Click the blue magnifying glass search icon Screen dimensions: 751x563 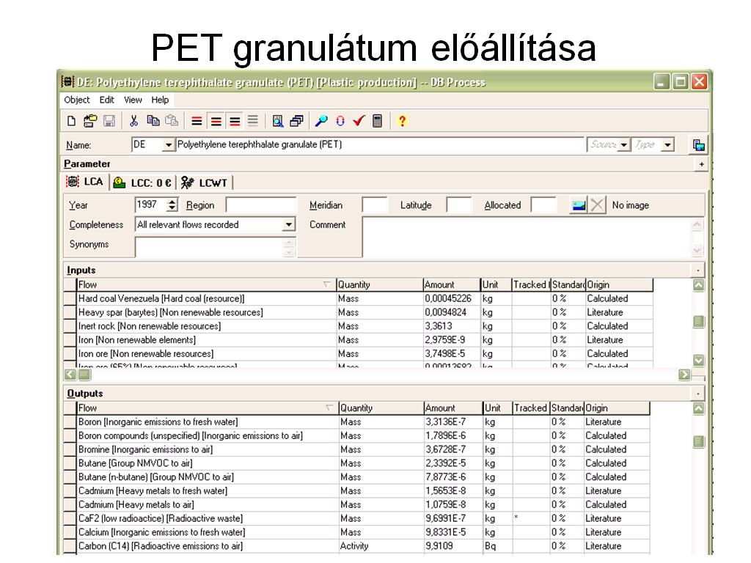coord(321,121)
